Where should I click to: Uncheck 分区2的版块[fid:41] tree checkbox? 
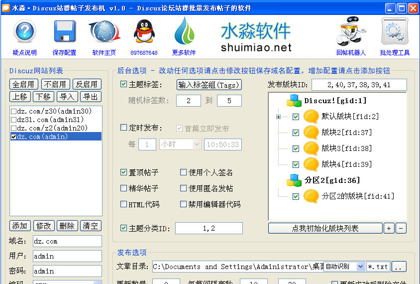coord(296,197)
